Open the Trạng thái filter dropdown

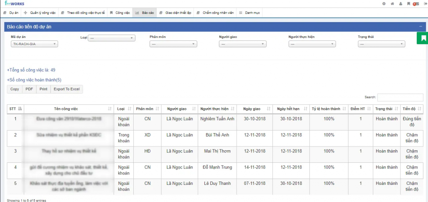[x=381, y=44]
